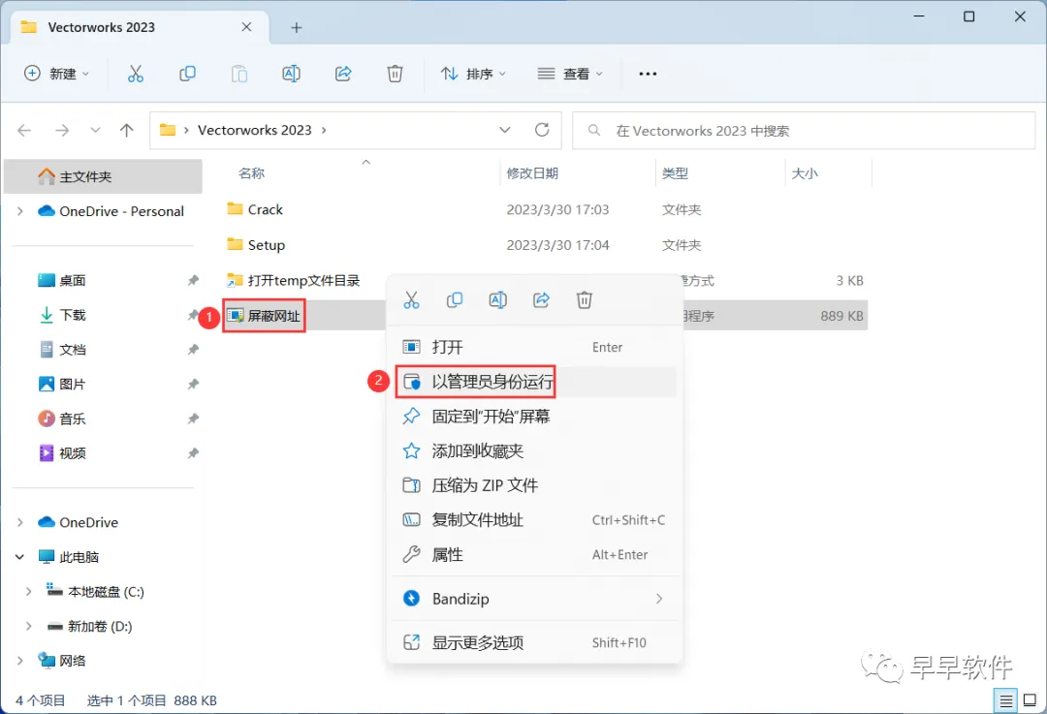Image resolution: width=1047 pixels, height=714 pixels.
Task: Collapse the 此电脑 tree node
Action: point(20,556)
